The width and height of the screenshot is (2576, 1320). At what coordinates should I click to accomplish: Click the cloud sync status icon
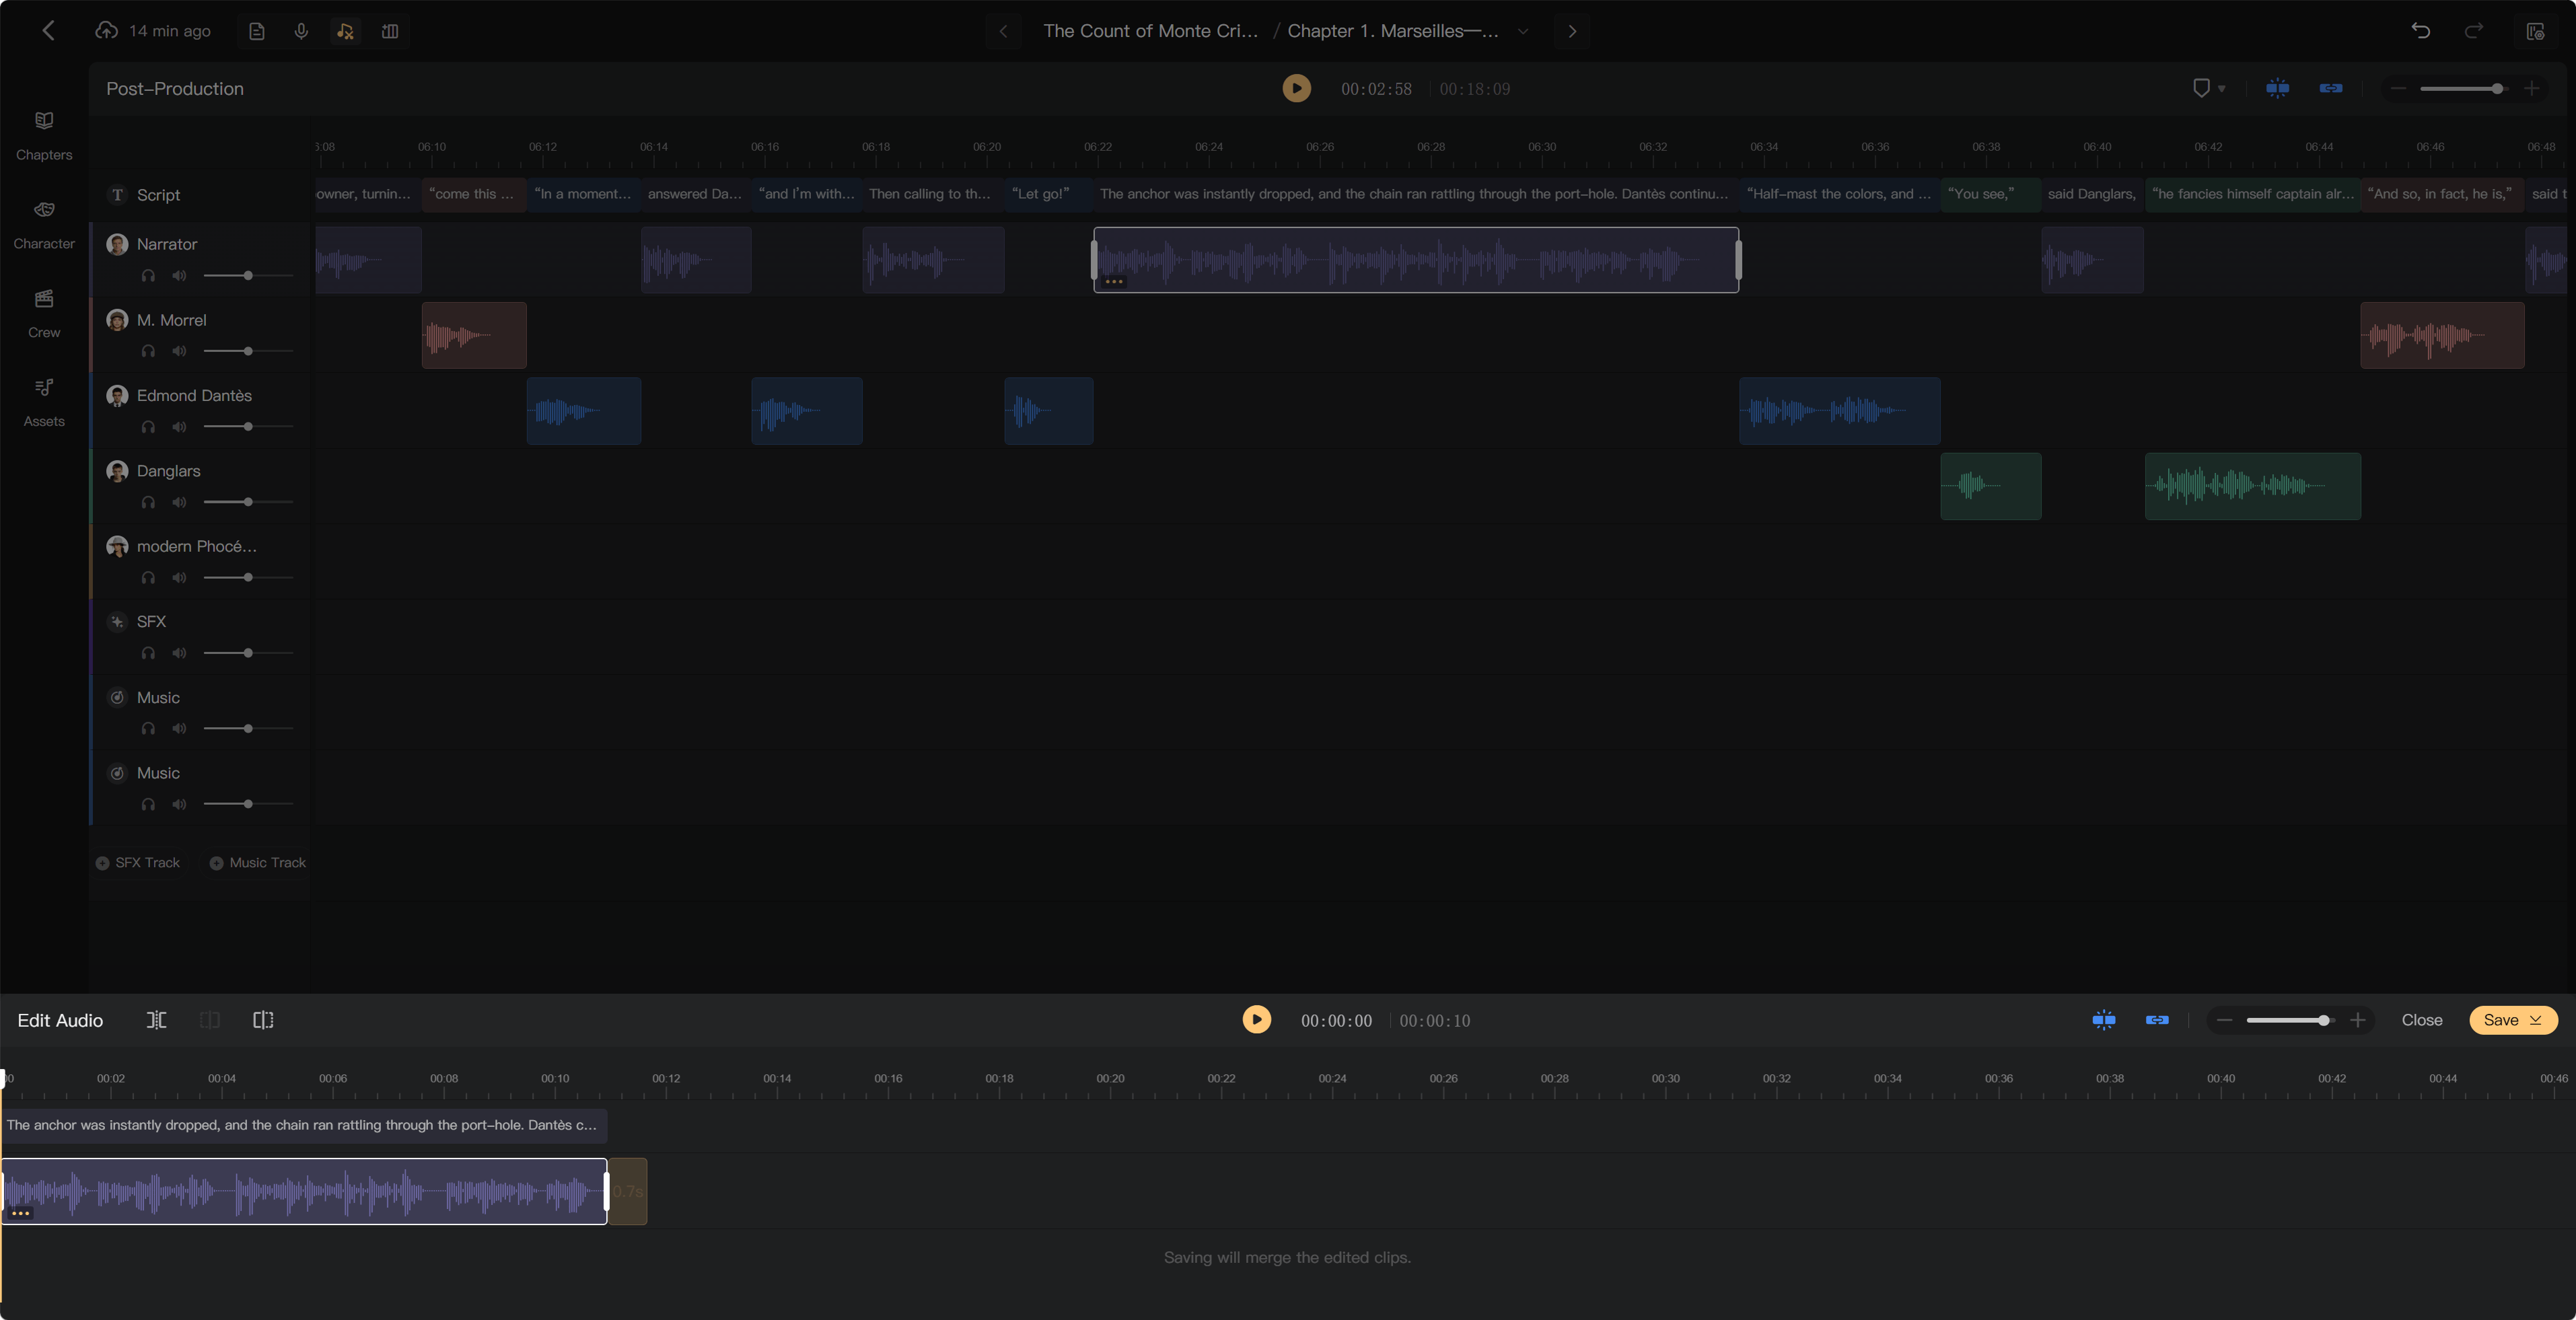click(x=106, y=31)
